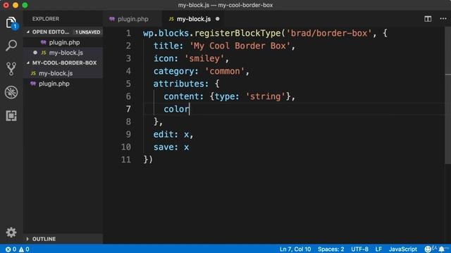Click the 1 UNSAVED badge
This screenshot has width=451, height=253.
pyautogui.click(x=87, y=32)
